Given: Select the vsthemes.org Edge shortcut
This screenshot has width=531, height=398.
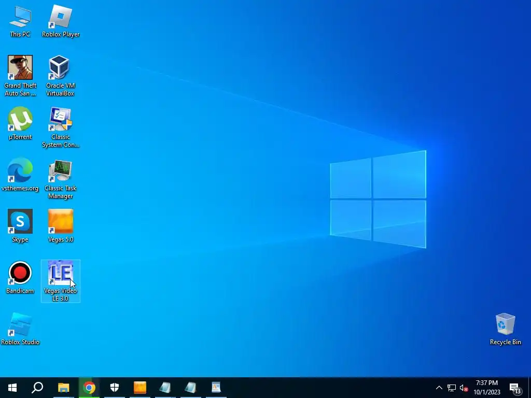Looking at the screenshot, I should pos(20,175).
